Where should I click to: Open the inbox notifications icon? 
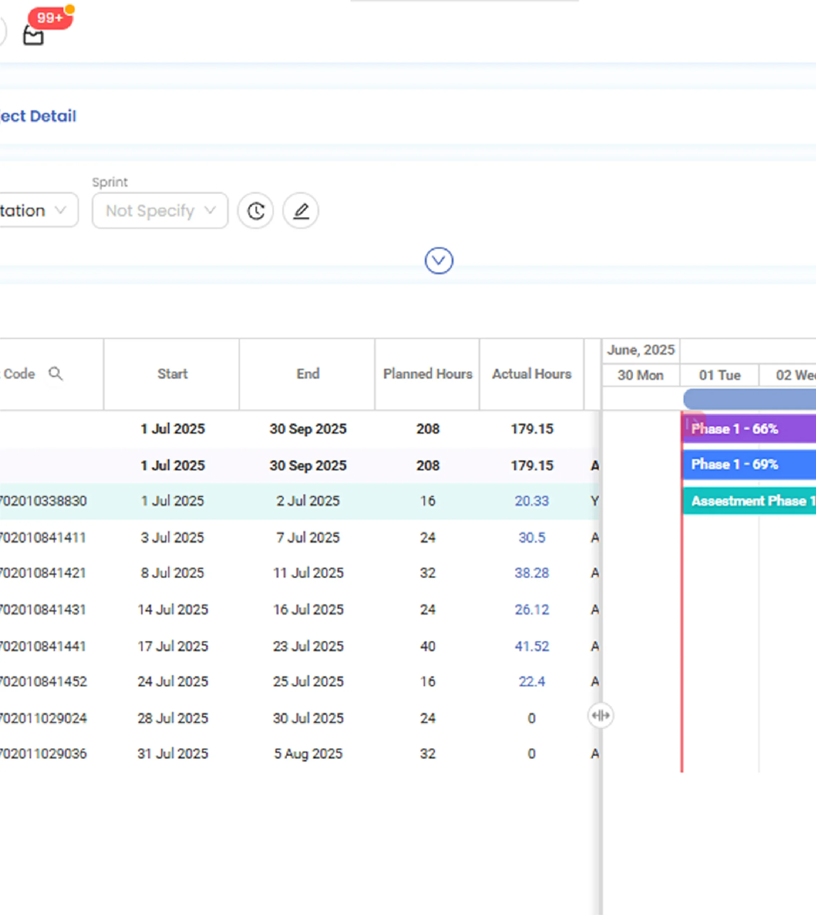pos(33,35)
